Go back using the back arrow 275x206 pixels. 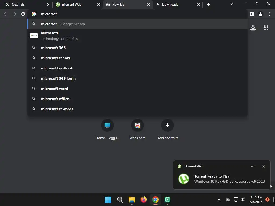point(6,14)
